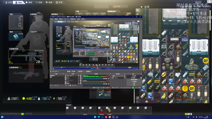212x119 pixels.
Task: Click the golden lion statue in stash
Action: coord(192,64)
